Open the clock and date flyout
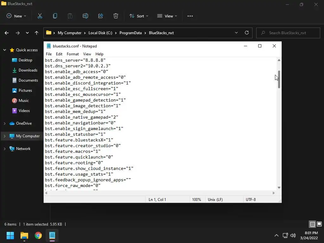This screenshot has width=324, height=243. pyautogui.click(x=309, y=235)
